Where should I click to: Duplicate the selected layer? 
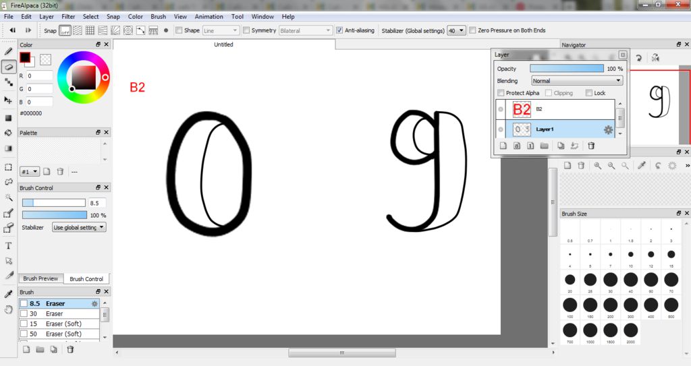(x=561, y=146)
